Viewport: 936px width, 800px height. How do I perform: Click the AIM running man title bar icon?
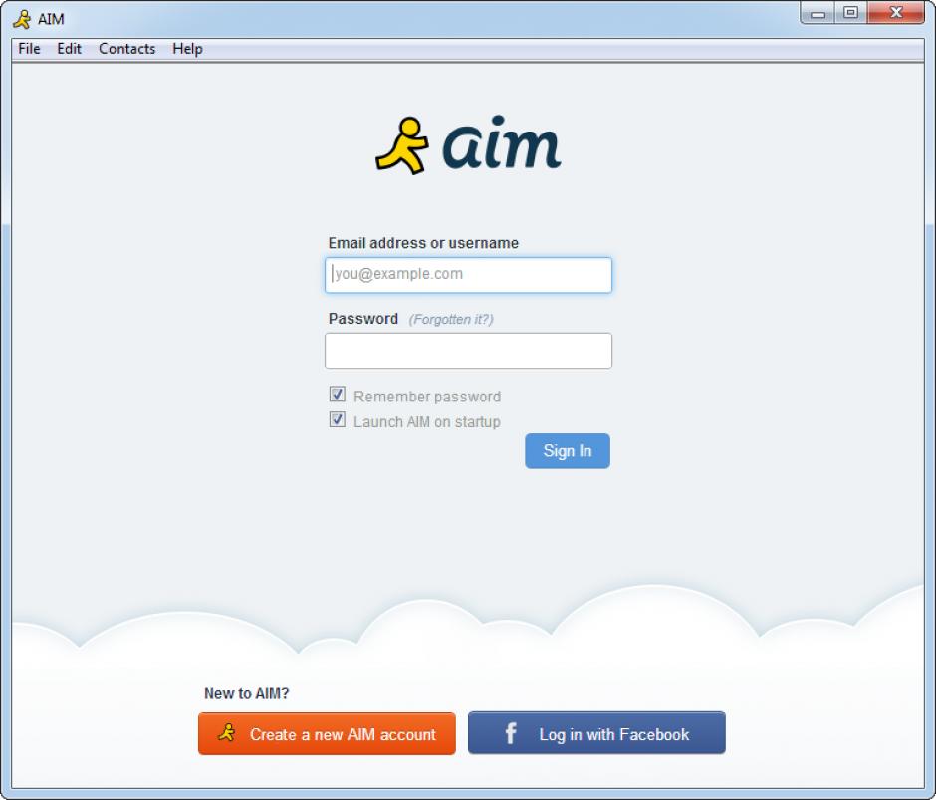tap(22, 19)
